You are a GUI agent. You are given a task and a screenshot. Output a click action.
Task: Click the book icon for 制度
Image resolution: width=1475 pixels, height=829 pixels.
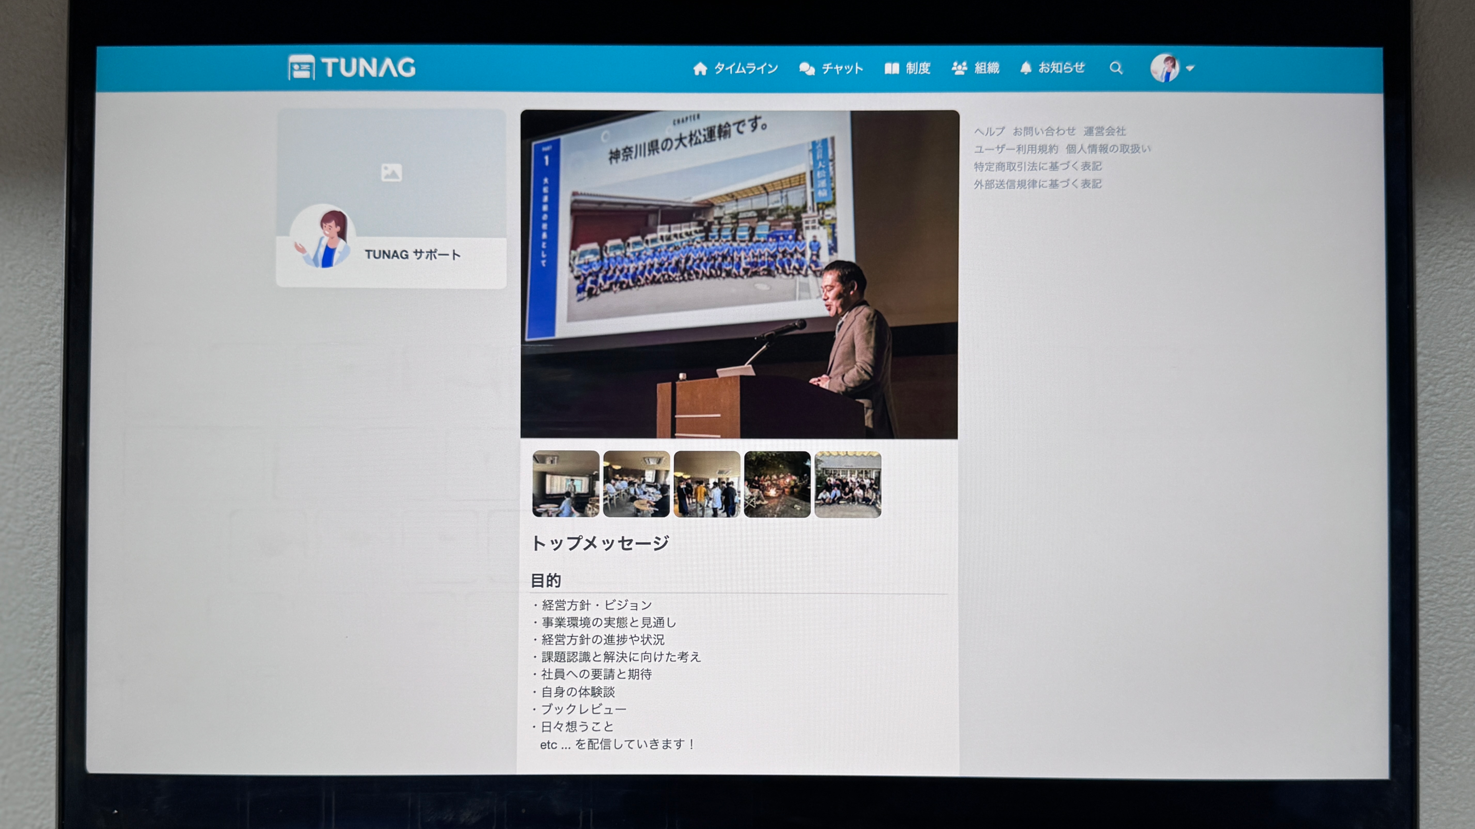coord(892,69)
